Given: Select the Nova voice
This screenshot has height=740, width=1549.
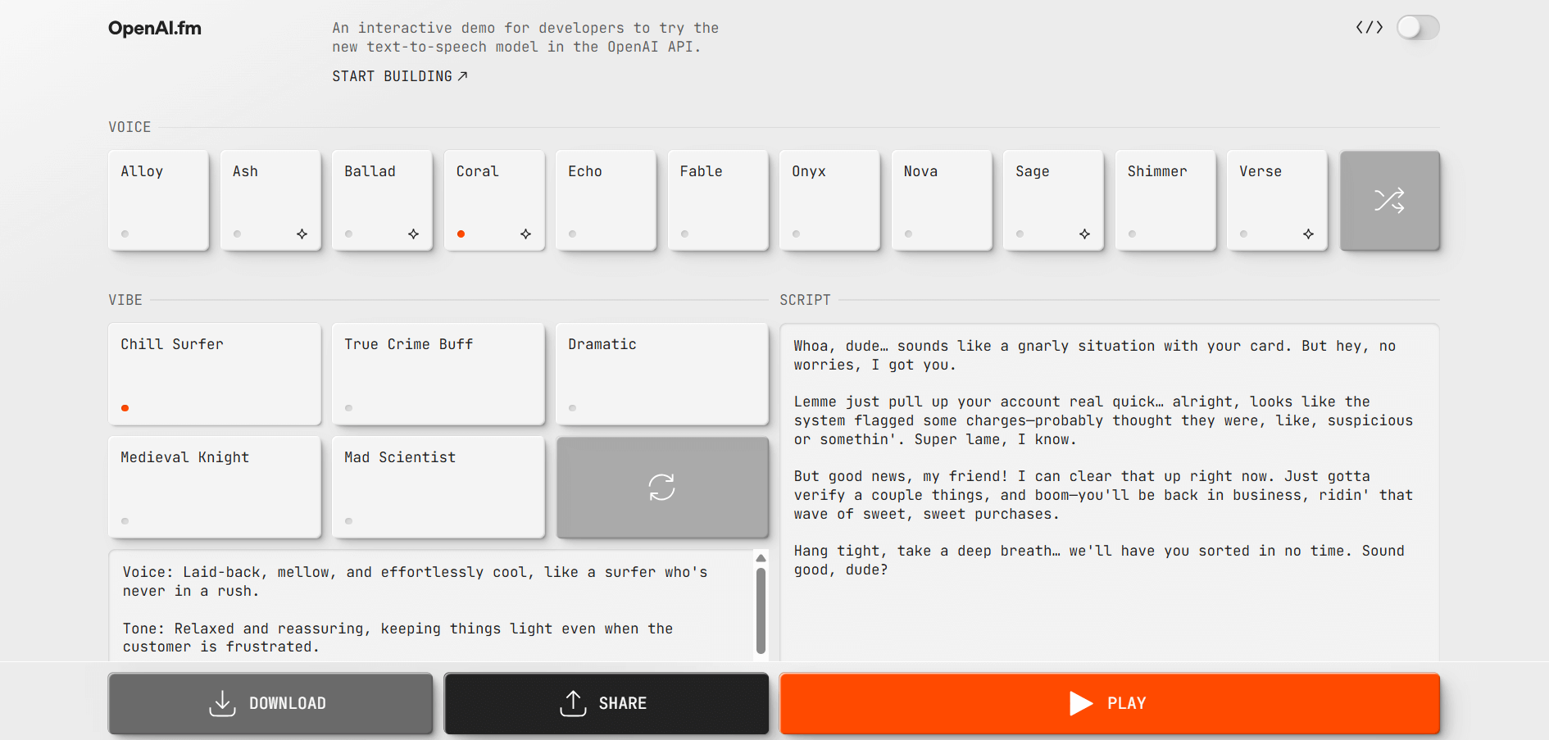Looking at the screenshot, I should pyautogui.click(x=942, y=200).
